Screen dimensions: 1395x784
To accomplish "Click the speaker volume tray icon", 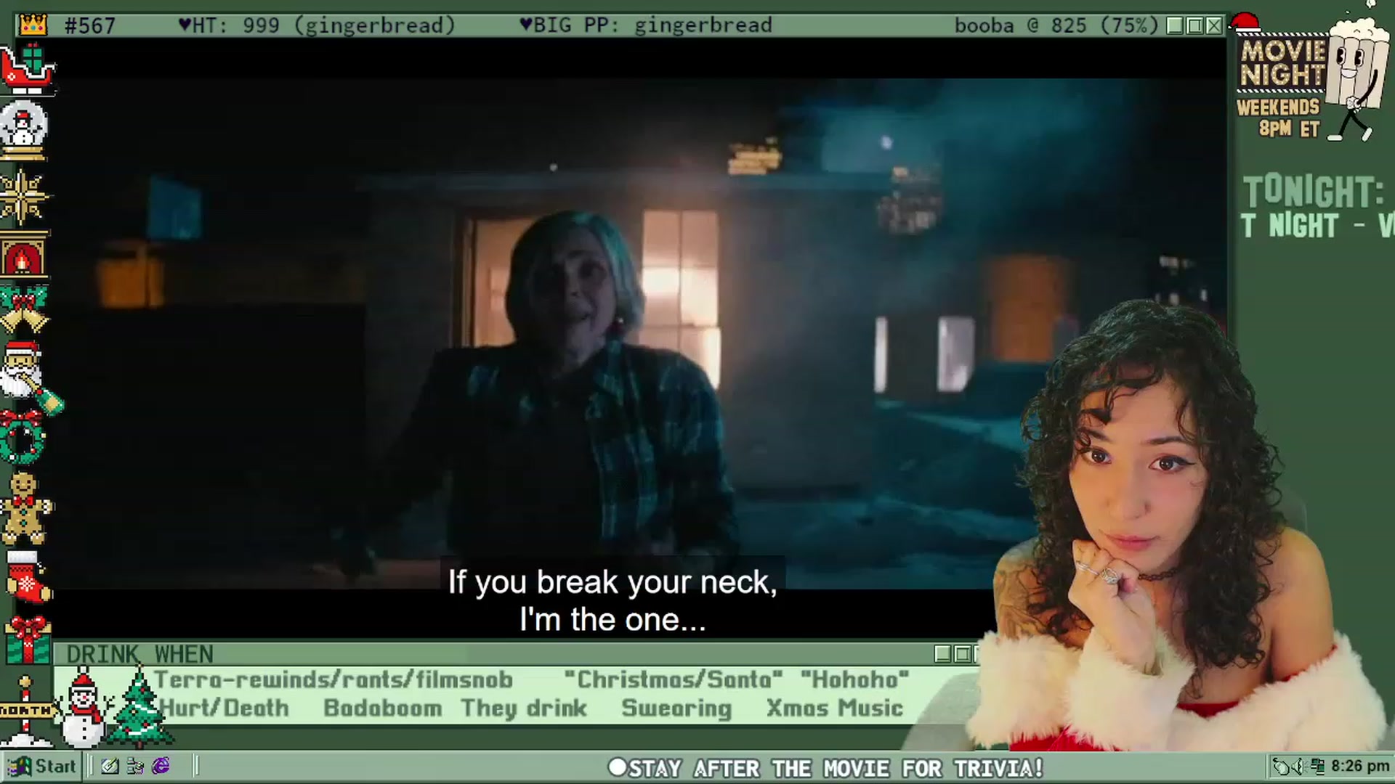I will click(1300, 767).
